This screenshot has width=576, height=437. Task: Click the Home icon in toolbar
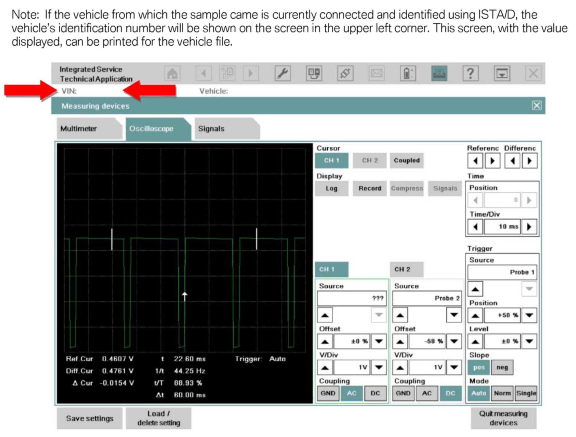point(172,74)
